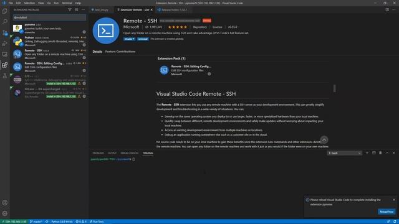Viewport: 399px width, 224px height.
Task: Split the terminal panel
Action: (x=374, y=153)
